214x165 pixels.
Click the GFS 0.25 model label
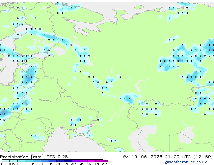click(57, 157)
